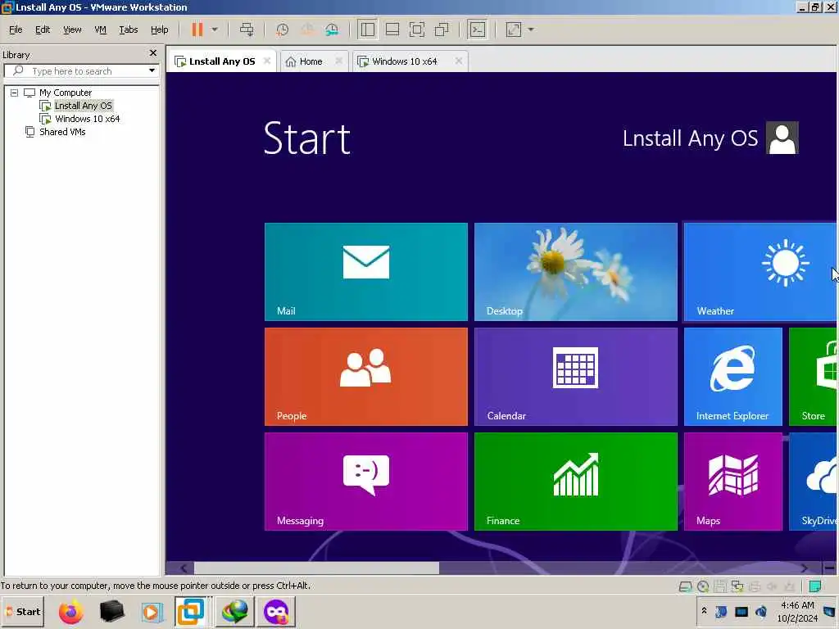Switch to the Windows 10 x64 tab
The image size is (839, 629).
405,61
